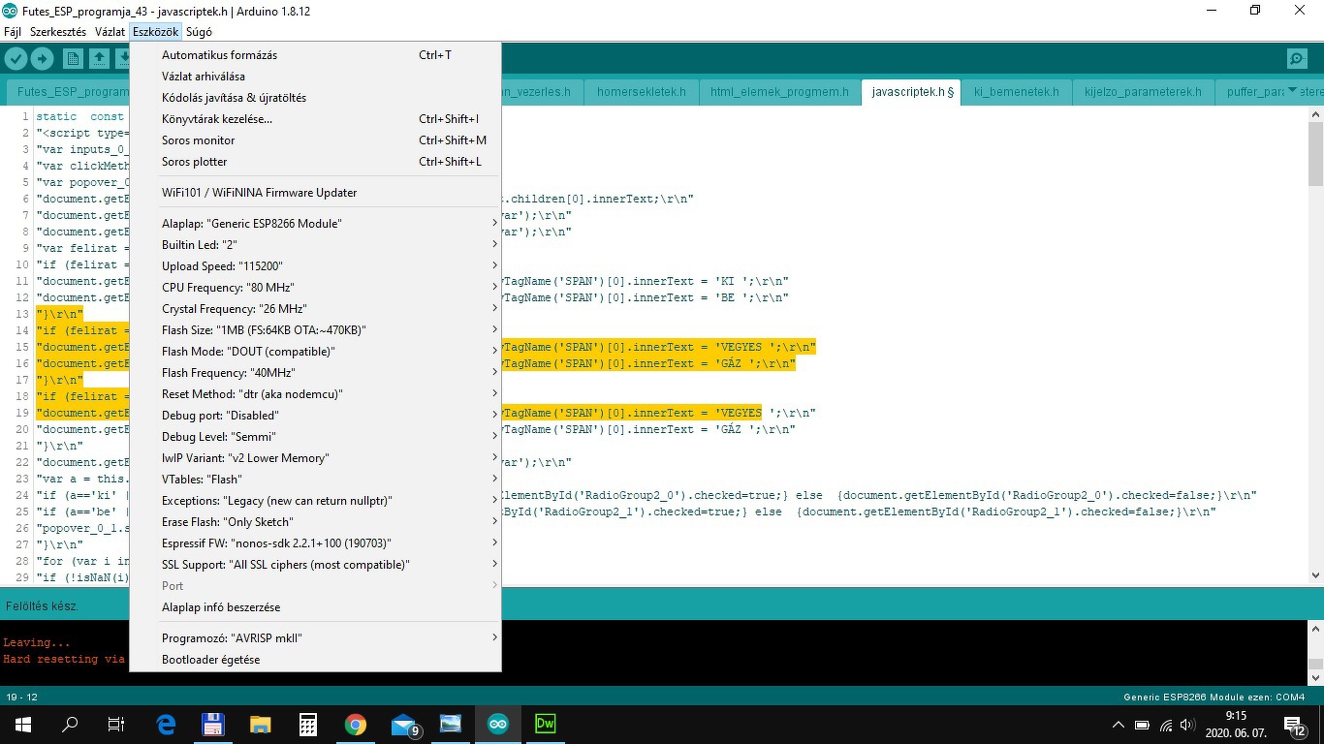The height and width of the screenshot is (744, 1324).
Task: Open File Explorer from the taskbar
Action: pyautogui.click(x=261, y=724)
